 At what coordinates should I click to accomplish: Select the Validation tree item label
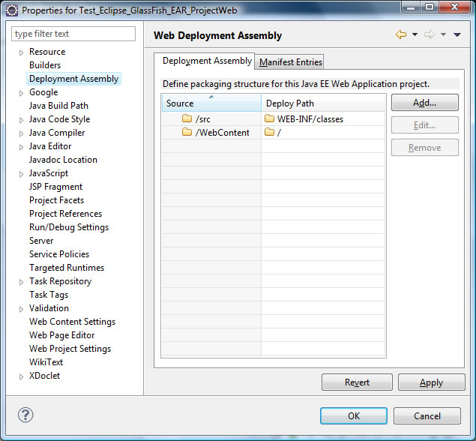click(49, 308)
